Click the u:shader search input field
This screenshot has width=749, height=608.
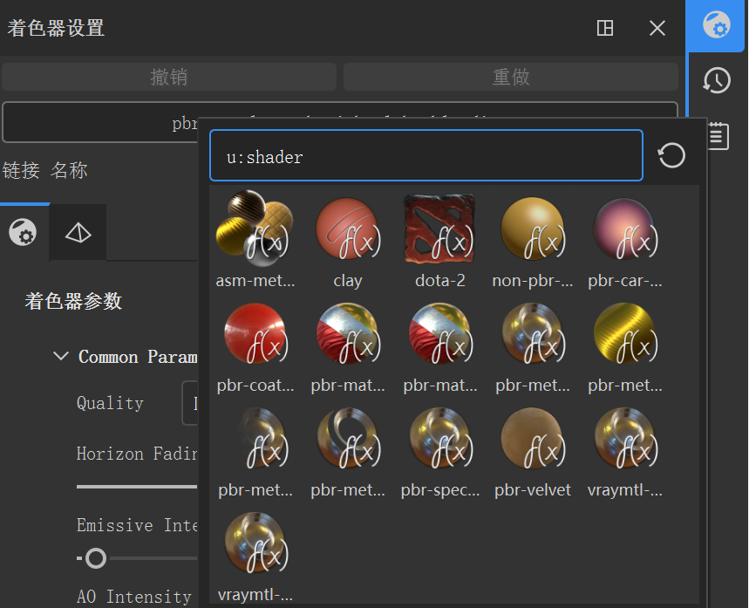coord(426,154)
